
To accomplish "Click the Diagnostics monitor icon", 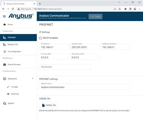I will (5, 79).
